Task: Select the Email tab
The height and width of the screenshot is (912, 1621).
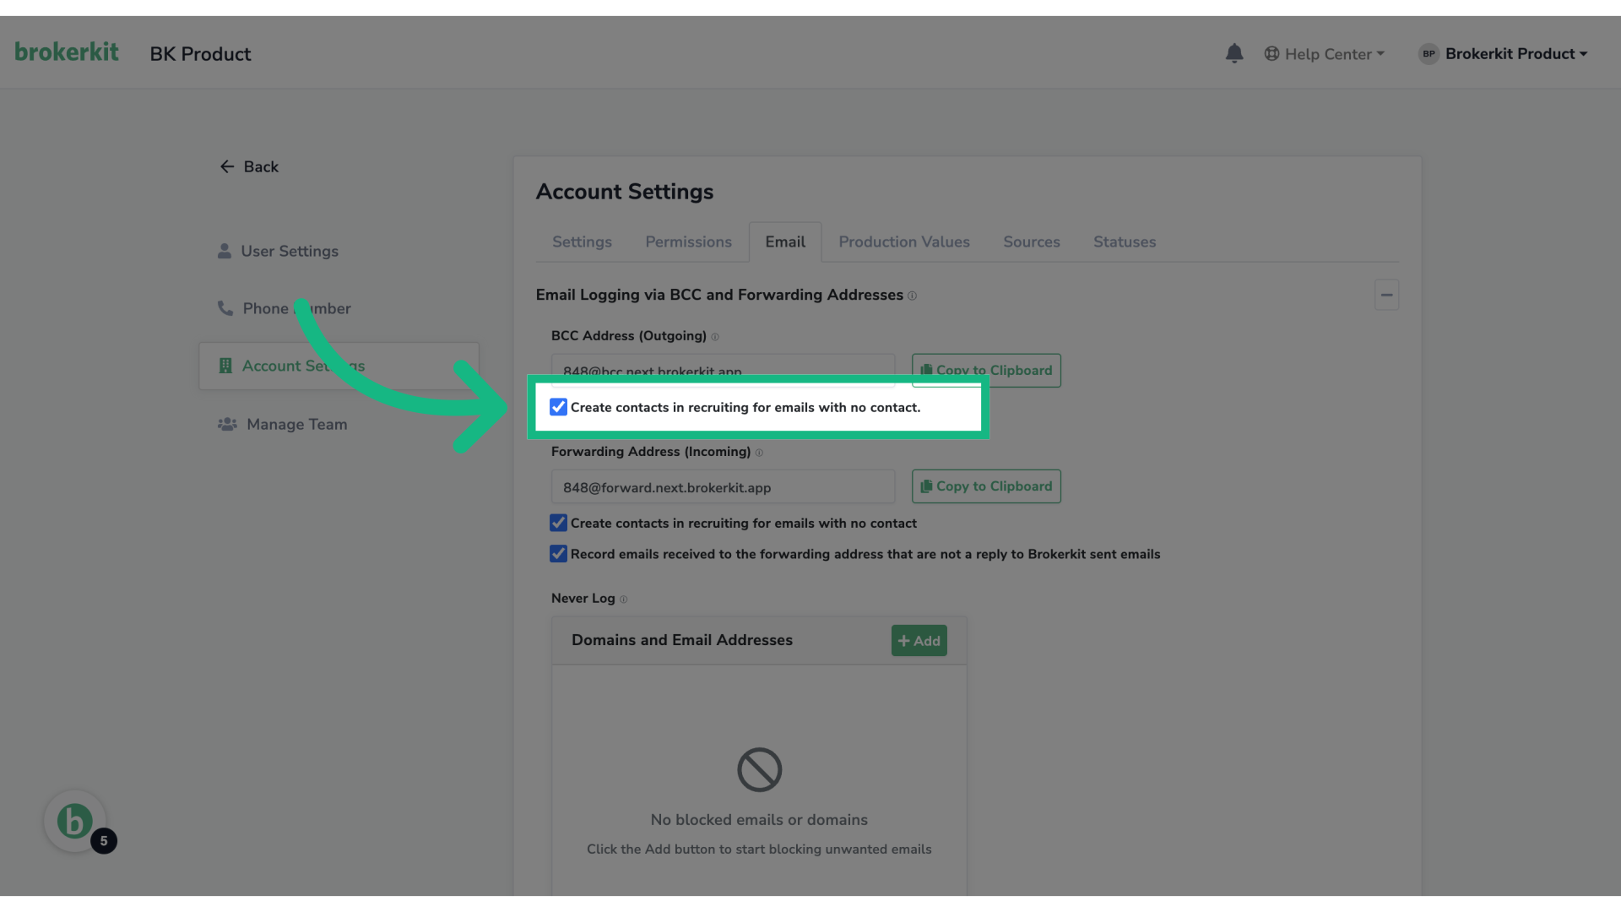Action: (785, 242)
